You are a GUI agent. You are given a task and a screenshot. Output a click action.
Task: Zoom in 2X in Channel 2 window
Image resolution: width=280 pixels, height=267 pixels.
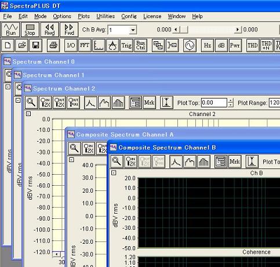[x=45, y=103]
